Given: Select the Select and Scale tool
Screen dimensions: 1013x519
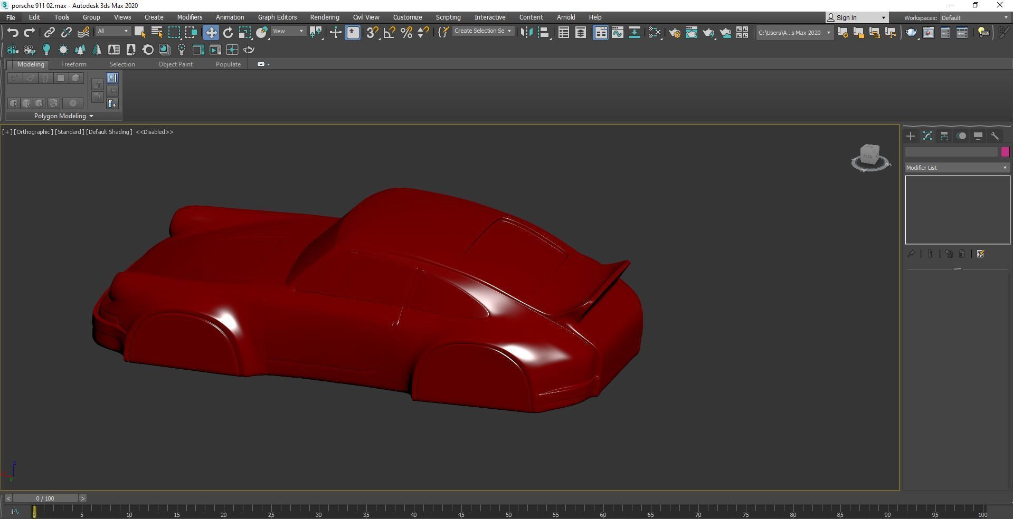Looking at the screenshot, I should click(245, 33).
